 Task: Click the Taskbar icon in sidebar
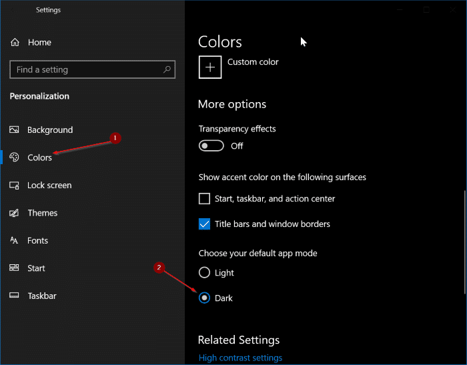[x=15, y=296]
